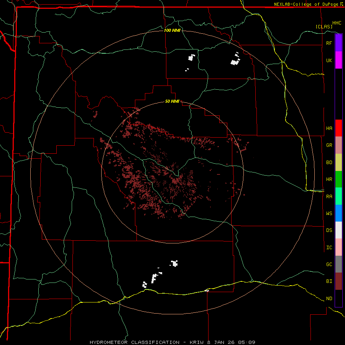The width and height of the screenshot is (345, 345).
Task: Click the 'BI' legend label
Action: 329,281
